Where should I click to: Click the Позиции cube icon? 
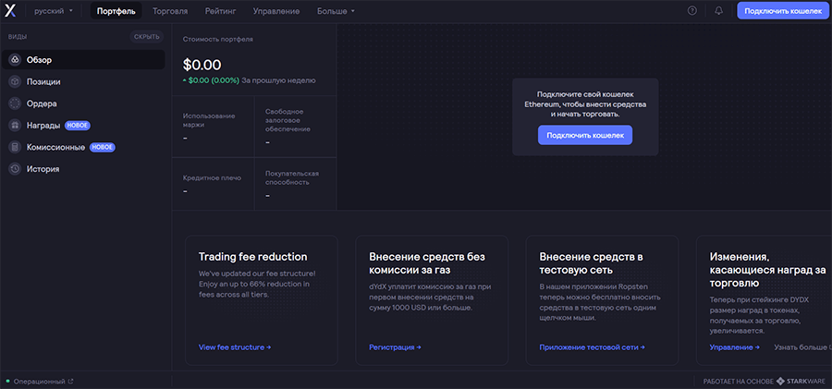coord(15,81)
